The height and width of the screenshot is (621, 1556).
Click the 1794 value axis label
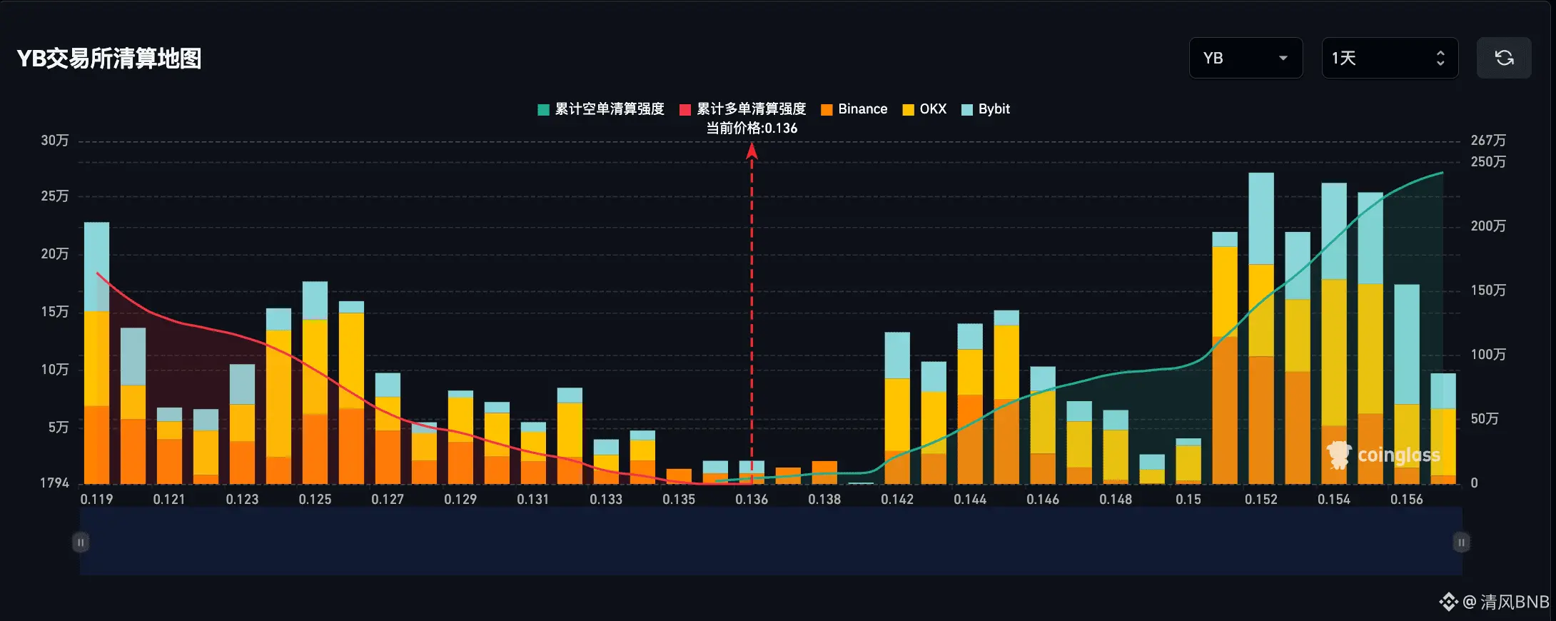pyautogui.click(x=54, y=483)
